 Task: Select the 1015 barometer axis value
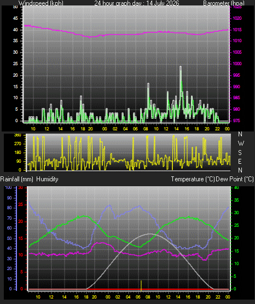click(237, 30)
